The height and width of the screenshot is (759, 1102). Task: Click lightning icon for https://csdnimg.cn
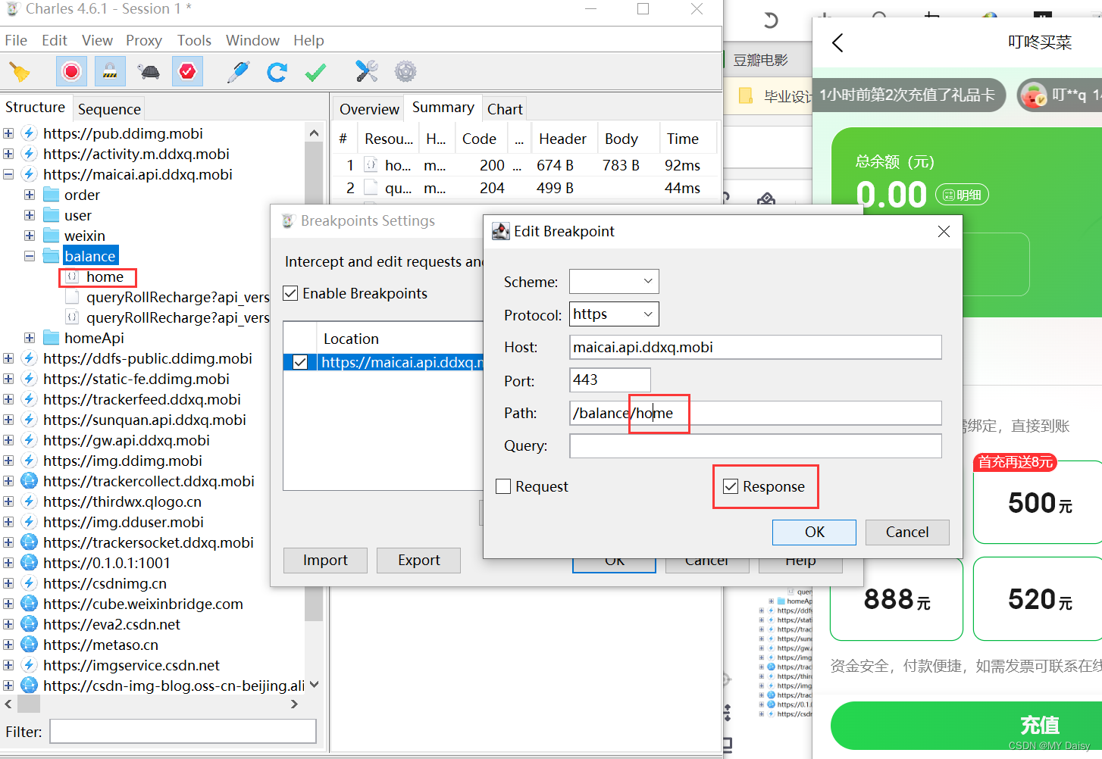(x=29, y=583)
